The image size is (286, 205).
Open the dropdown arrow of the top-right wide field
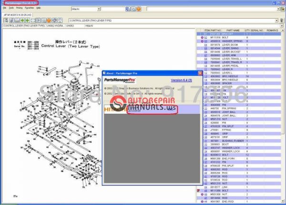[x=278, y=9]
